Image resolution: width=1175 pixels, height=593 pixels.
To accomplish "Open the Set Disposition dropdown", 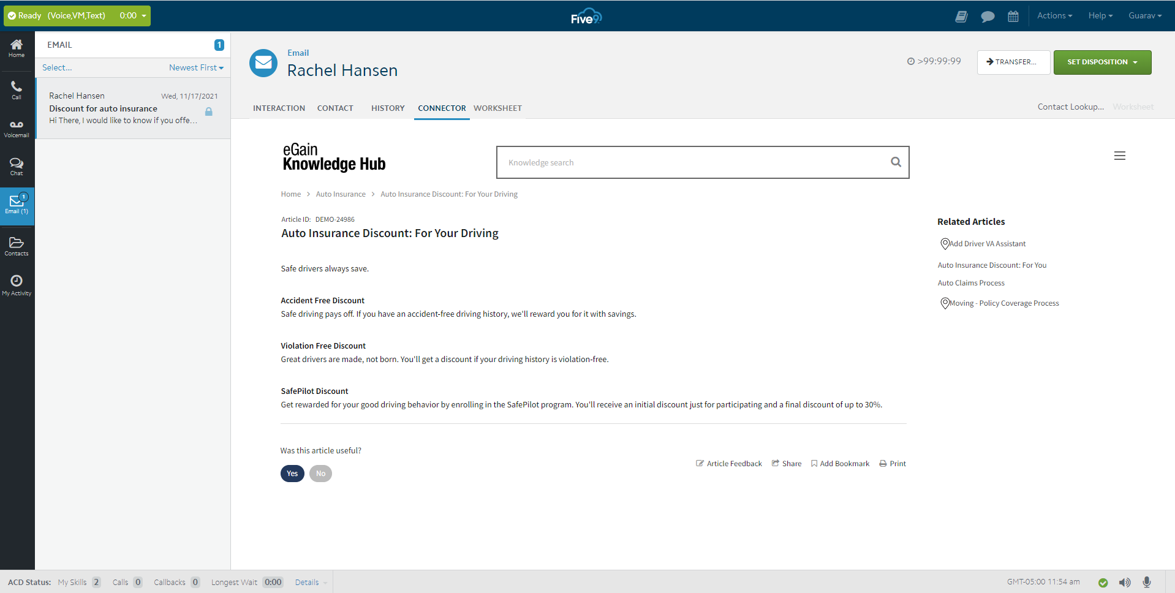I will pyautogui.click(x=1101, y=62).
